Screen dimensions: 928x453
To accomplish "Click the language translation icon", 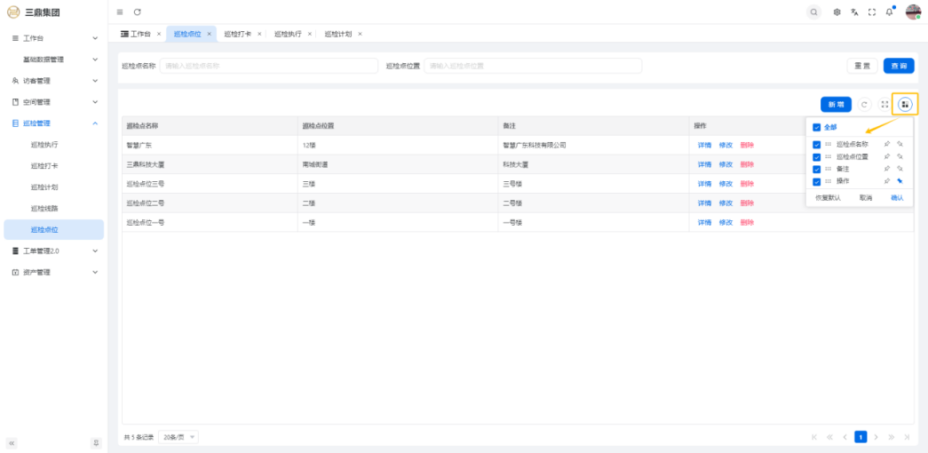I will pyautogui.click(x=854, y=12).
